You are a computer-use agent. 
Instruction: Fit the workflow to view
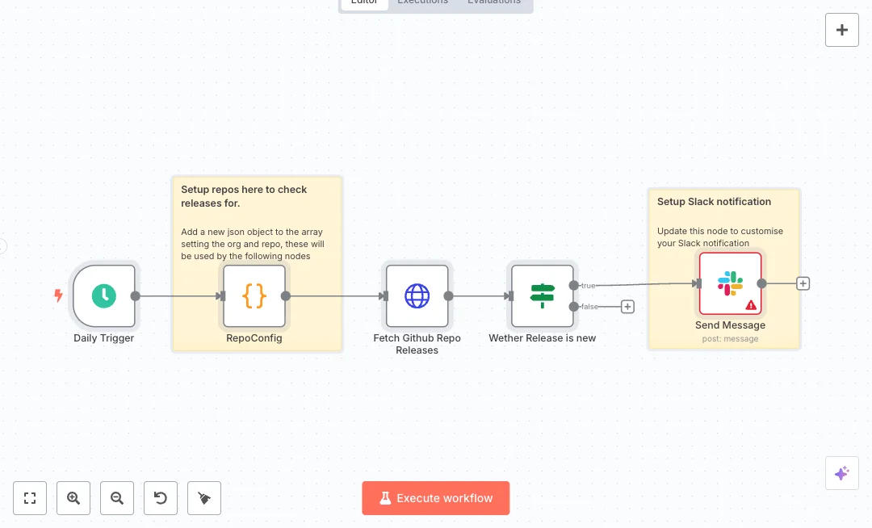click(x=30, y=498)
